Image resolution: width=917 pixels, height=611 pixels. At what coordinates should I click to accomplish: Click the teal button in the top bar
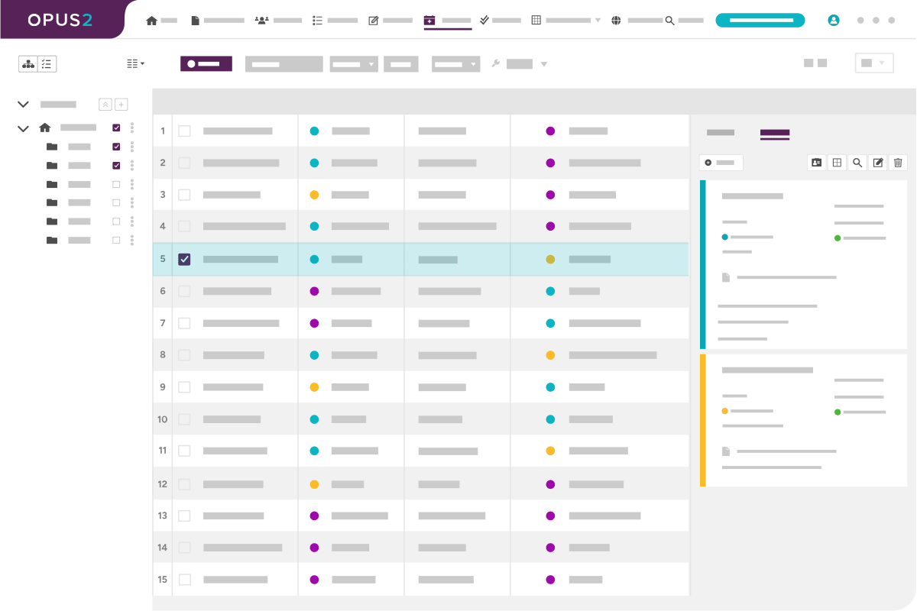(760, 21)
